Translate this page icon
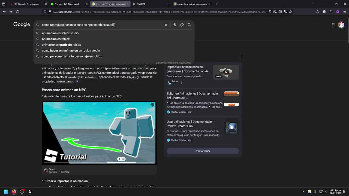 tap(285, 12)
